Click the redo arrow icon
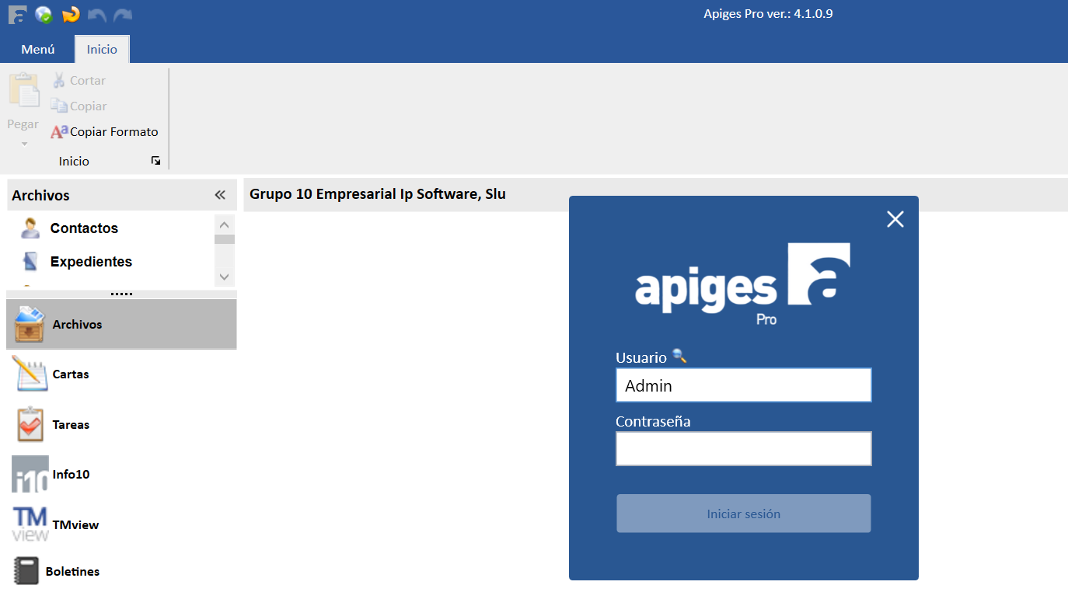This screenshot has width=1068, height=599. tap(123, 15)
